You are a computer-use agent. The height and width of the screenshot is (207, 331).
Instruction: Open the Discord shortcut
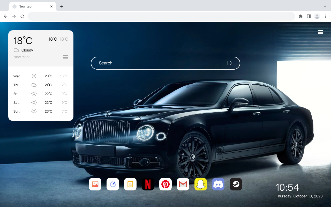[218, 184]
